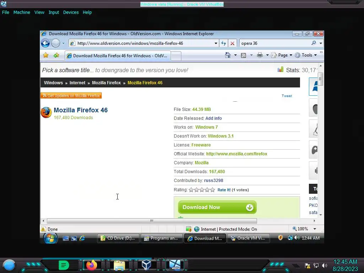The width and height of the screenshot is (364, 273).
Task: Click Vista tray volume icon
Action: pos(297,238)
